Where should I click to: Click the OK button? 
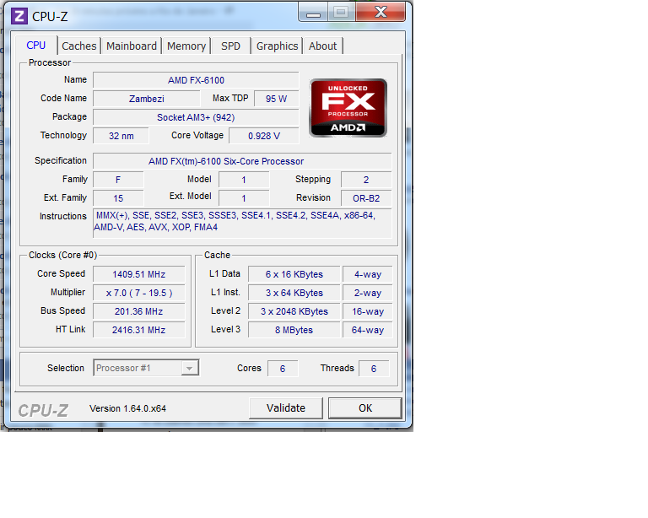[365, 408]
